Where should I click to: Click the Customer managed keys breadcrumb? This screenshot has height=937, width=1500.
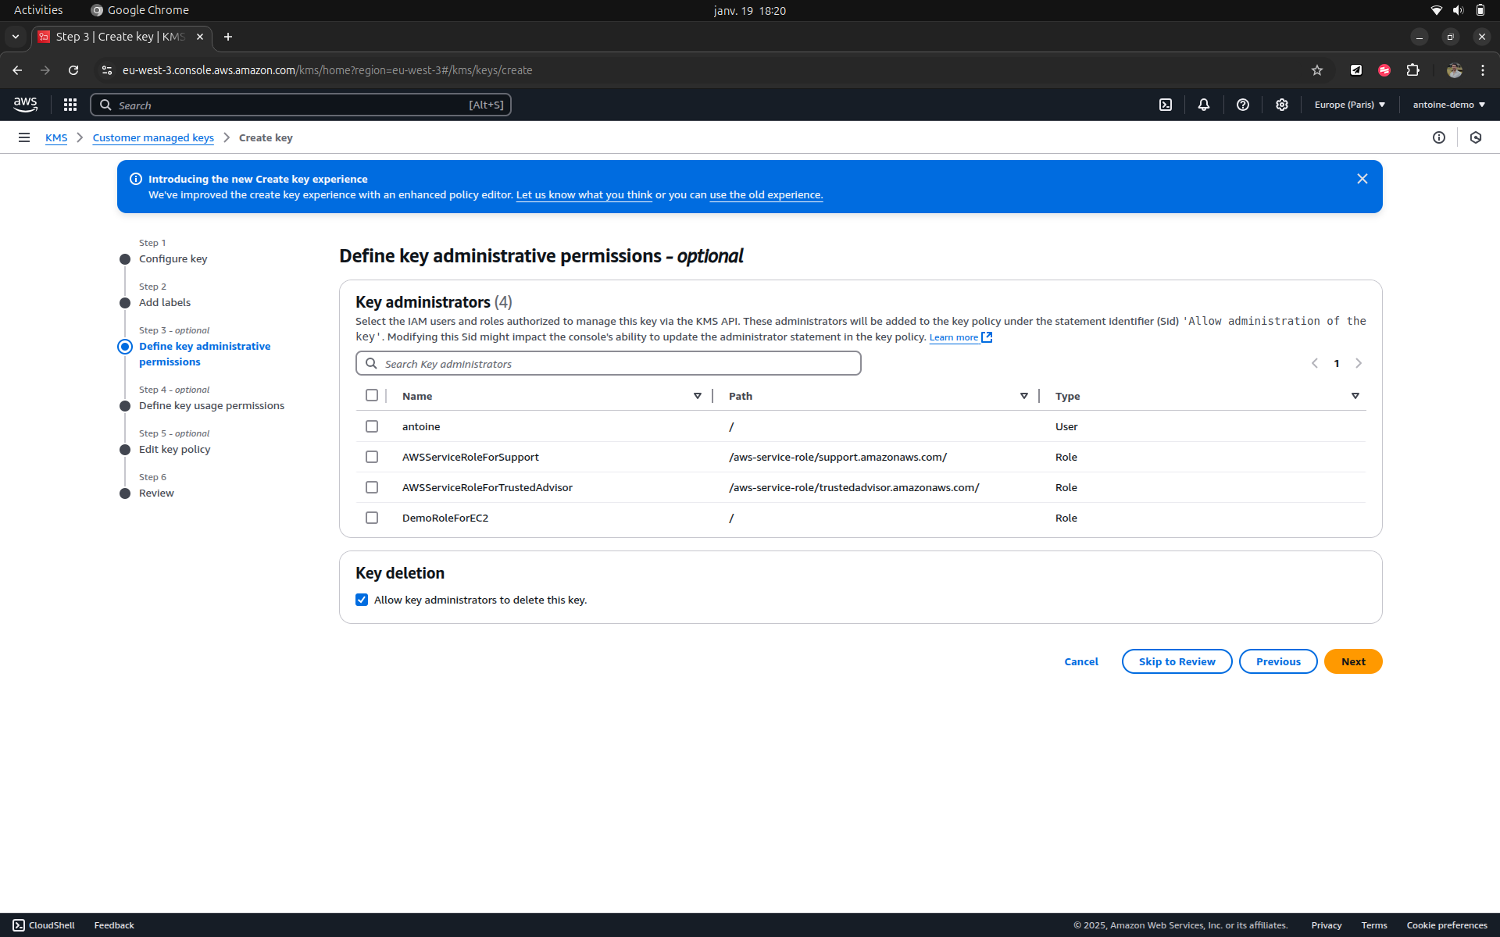coord(153,137)
